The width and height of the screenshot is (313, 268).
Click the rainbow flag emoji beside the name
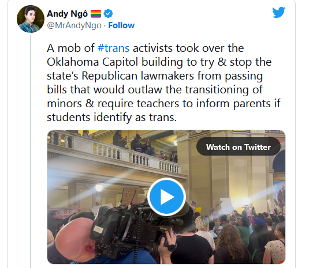[96, 14]
